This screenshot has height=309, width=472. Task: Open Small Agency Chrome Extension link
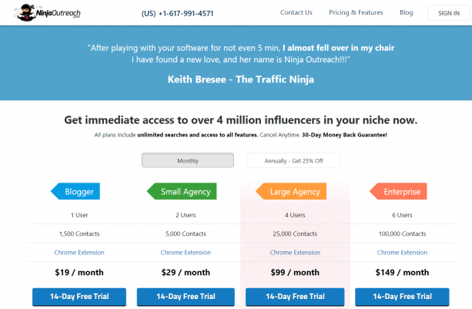click(186, 253)
